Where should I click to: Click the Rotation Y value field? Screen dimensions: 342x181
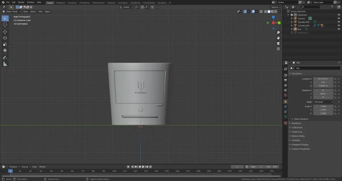point(323,94)
